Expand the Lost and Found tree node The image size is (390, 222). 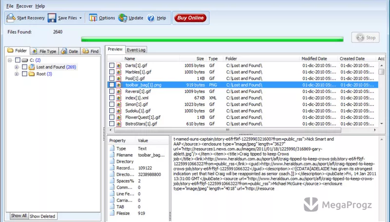click(17, 67)
